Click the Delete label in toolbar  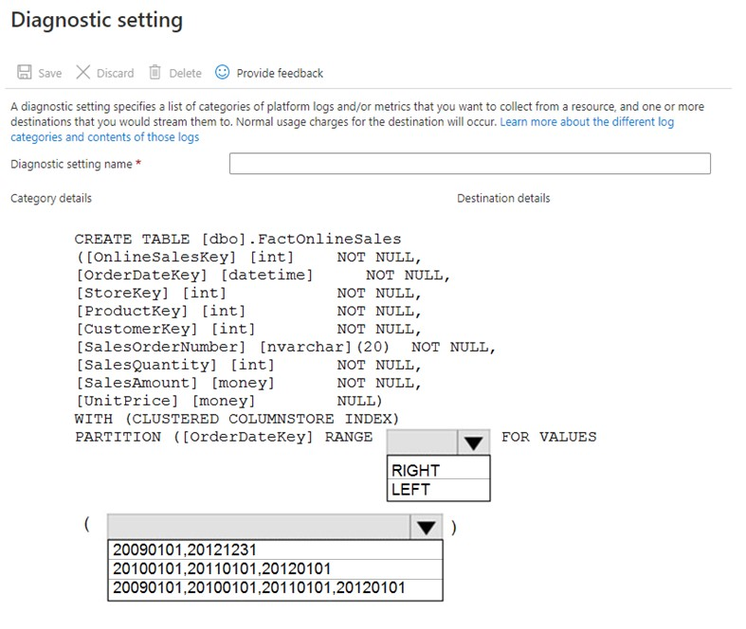(185, 73)
